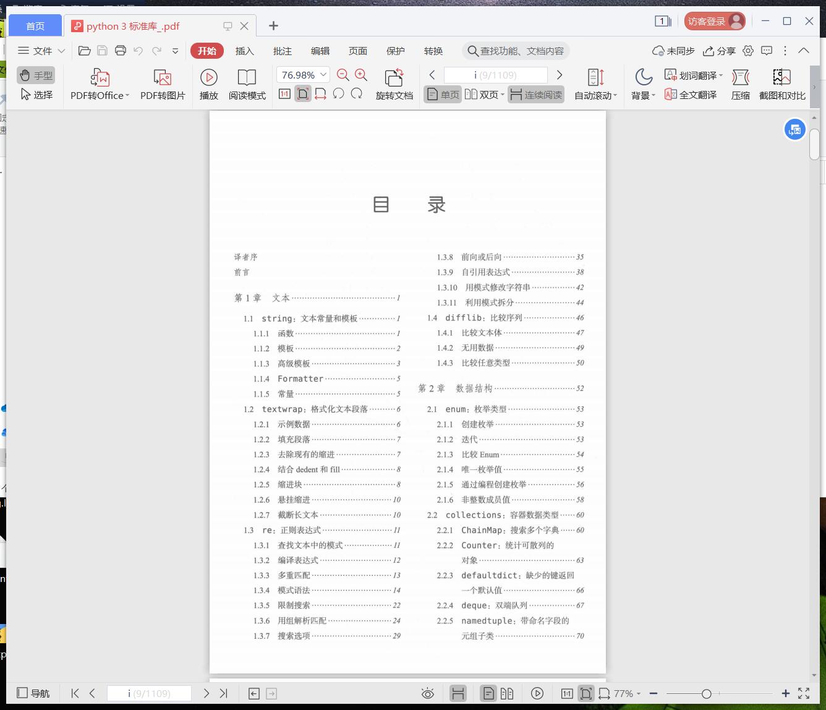Click fit width icon in toolbar
Viewport: 826px width, 710px height.
tap(320, 94)
